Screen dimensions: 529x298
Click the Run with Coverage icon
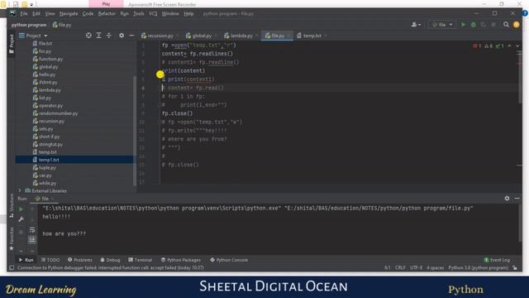484,25
